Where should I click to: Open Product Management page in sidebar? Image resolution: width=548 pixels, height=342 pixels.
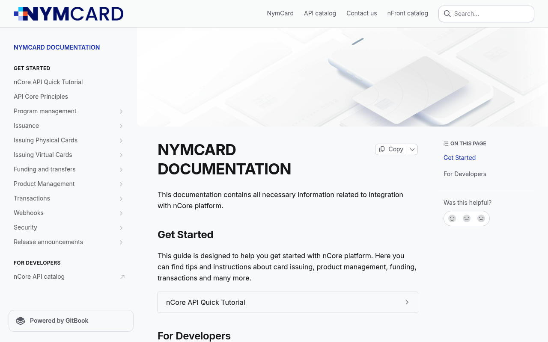tap(44, 184)
